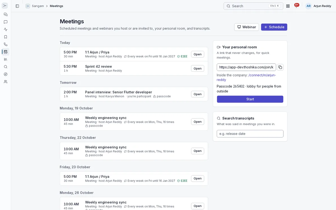Click the E2EE badge on today's 1:1 meeting
Image resolution: width=336 pixels, height=210 pixels.
click(182, 56)
